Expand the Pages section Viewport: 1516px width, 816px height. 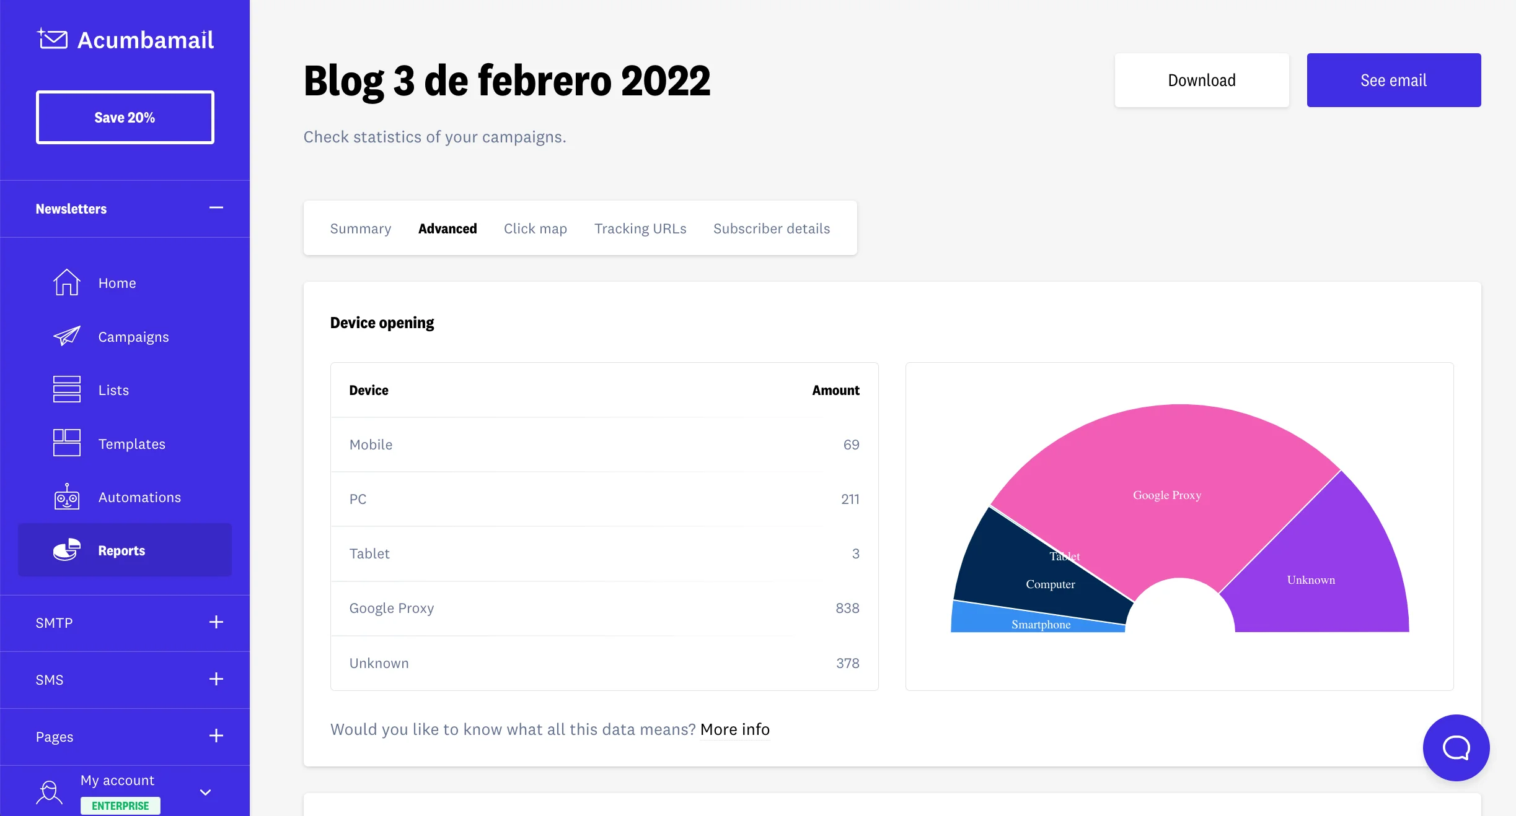click(x=216, y=736)
